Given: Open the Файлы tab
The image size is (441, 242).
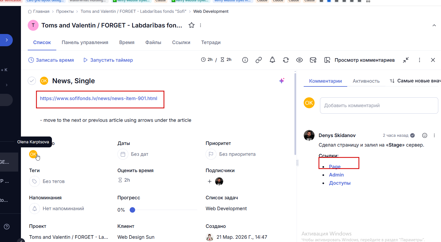Looking at the screenshot, I should (x=153, y=42).
